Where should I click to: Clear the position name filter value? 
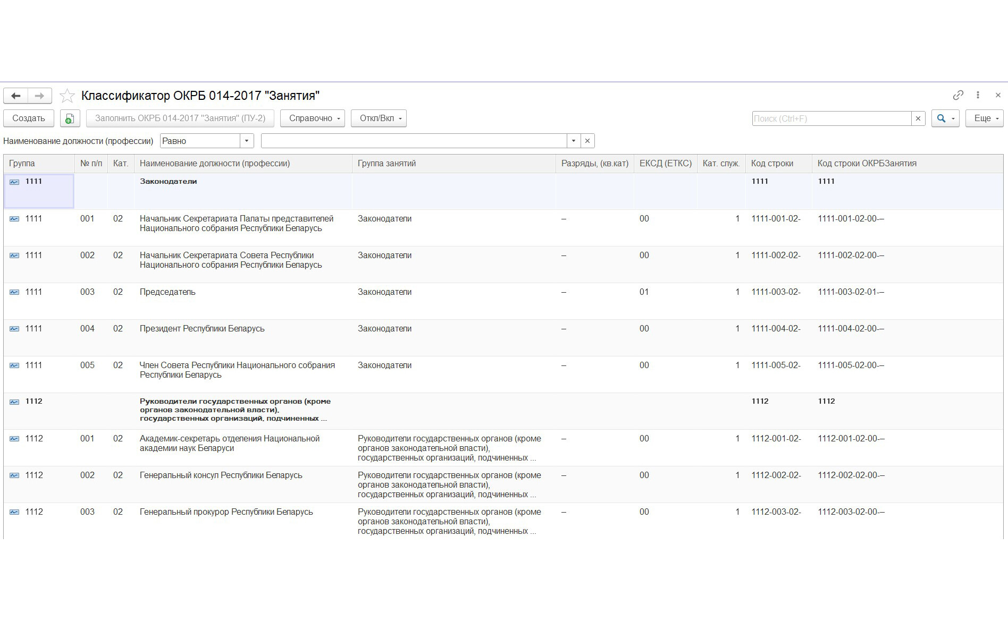pos(587,141)
